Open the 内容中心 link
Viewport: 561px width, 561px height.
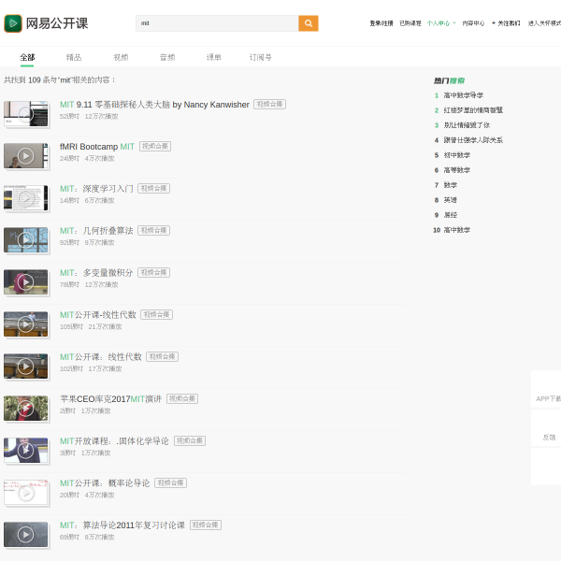(473, 23)
